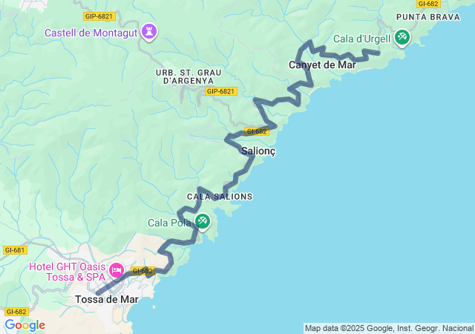The image size is (475, 334).
Task: Open Hotel GHT Oasis Tossa & SPA label
Action: point(68,272)
